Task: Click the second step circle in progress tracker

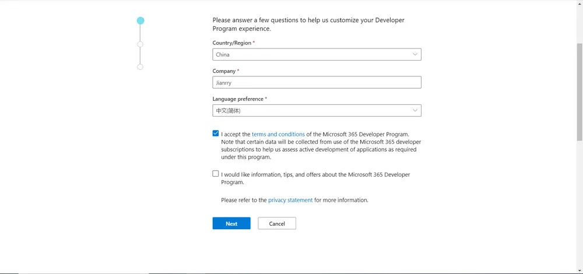Action: 140,44
